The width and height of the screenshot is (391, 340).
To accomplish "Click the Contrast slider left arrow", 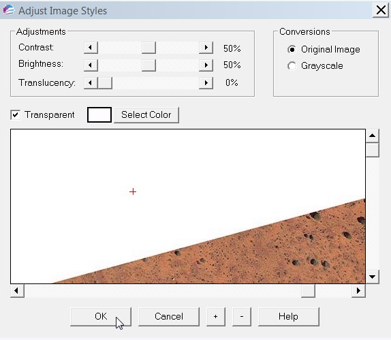I will (x=91, y=48).
